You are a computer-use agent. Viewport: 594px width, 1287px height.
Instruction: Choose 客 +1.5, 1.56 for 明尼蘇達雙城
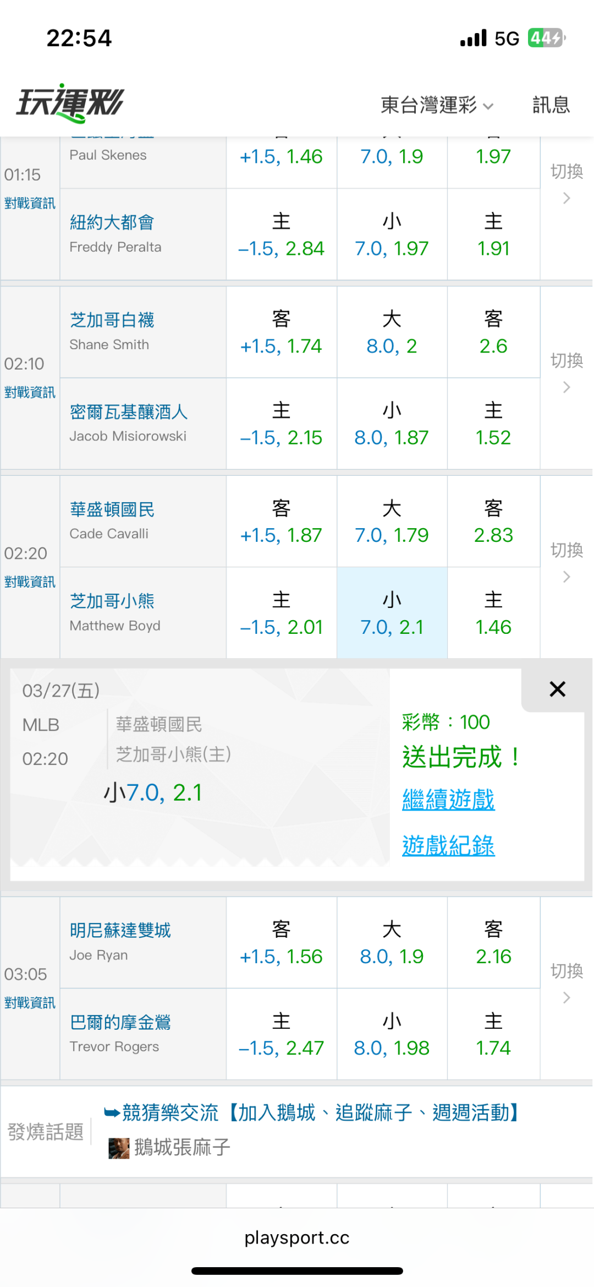point(281,943)
